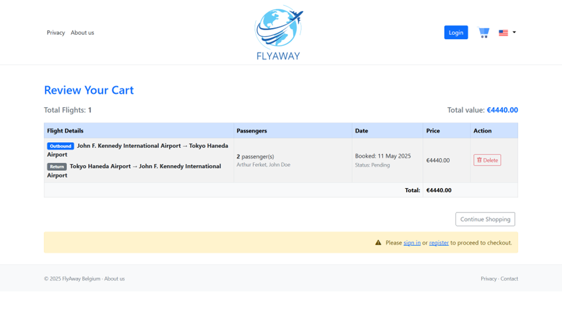Image resolution: width=562 pixels, height=313 pixels.
Task: Click the Outbound badge
Action: [60, 146]
